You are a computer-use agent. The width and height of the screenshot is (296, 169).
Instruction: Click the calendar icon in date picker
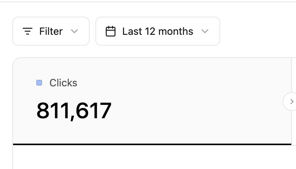pos(110,31)
